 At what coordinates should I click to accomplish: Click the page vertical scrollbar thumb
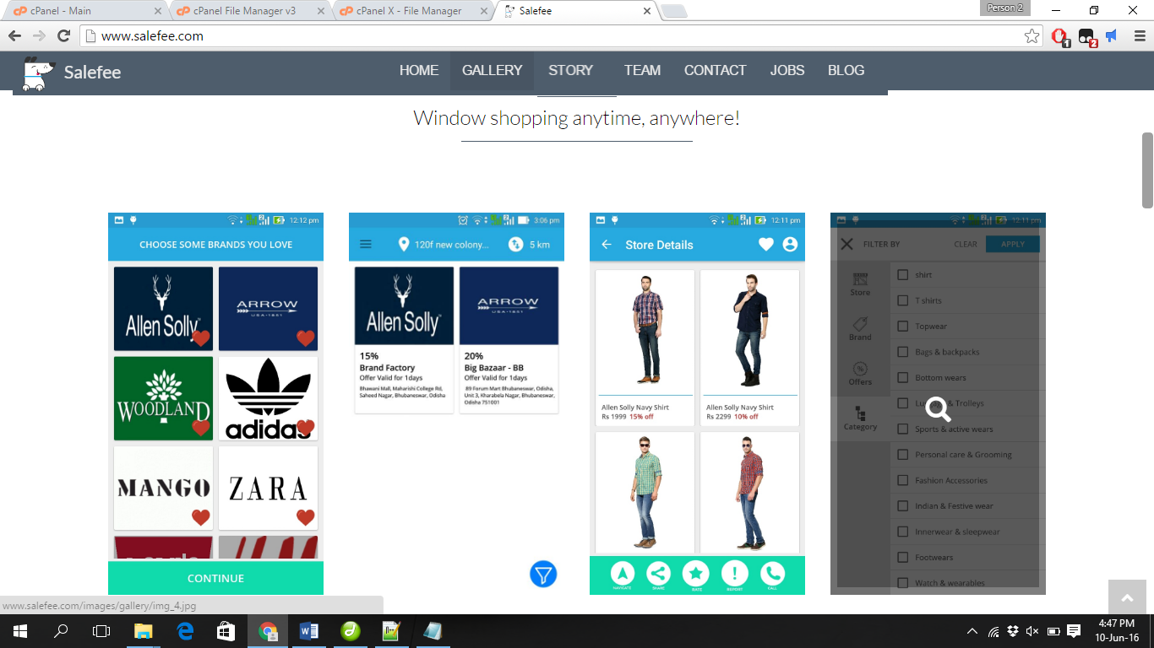coord(1147,170)
